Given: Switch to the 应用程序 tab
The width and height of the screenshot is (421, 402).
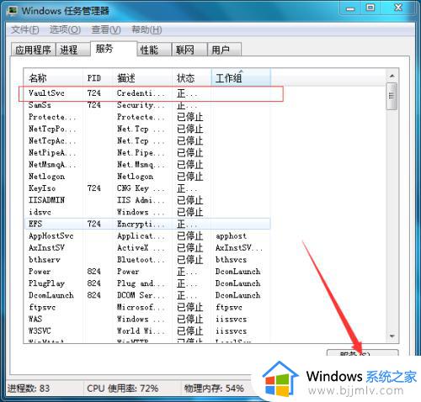Looking at the screenshot, I should pyautogui.click(x=33, y=50).
